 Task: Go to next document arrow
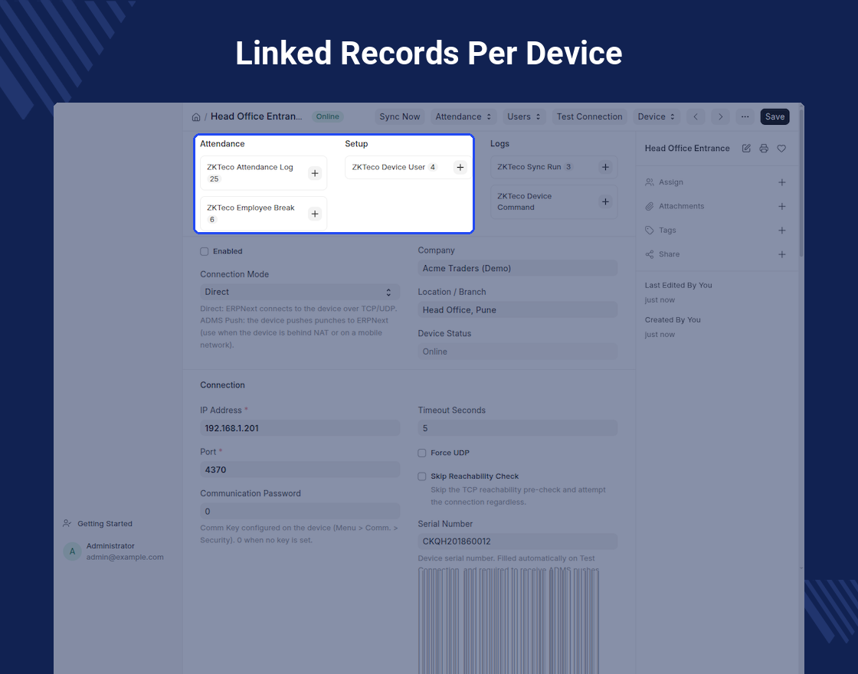click(720, 116)
